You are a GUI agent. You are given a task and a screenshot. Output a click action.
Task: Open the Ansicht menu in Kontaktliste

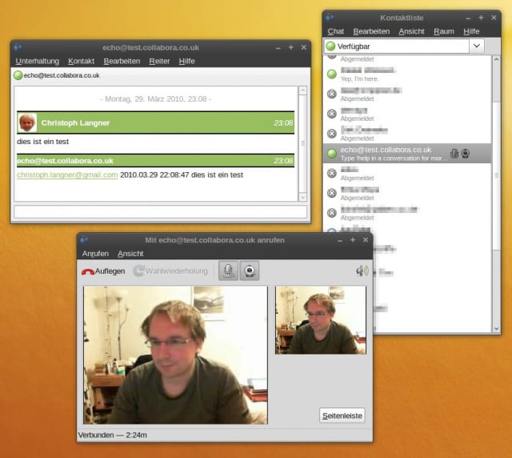(411, 31)
